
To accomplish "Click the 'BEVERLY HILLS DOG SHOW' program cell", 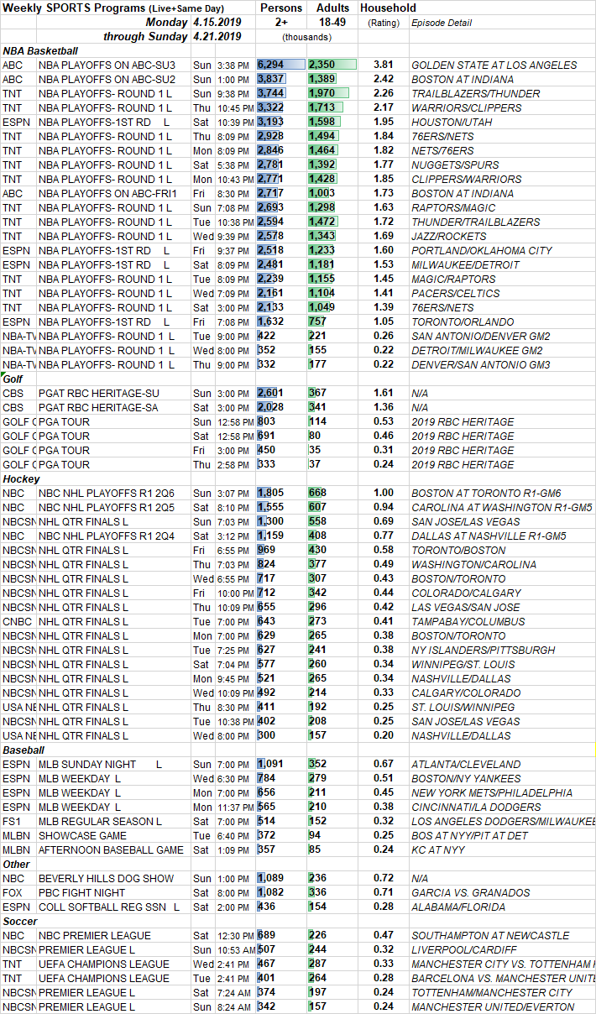I will (113, 878).
